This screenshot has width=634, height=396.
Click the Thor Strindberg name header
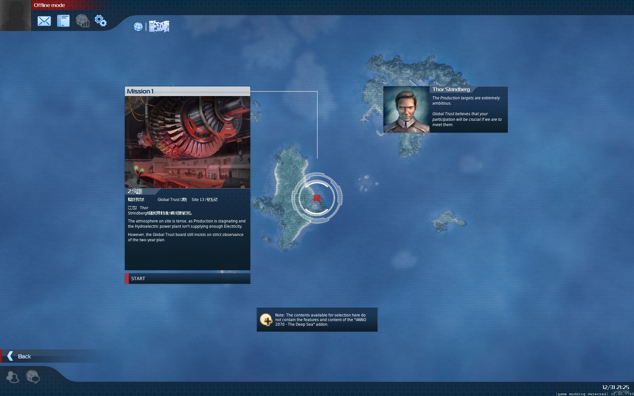[x=451, y=89]
